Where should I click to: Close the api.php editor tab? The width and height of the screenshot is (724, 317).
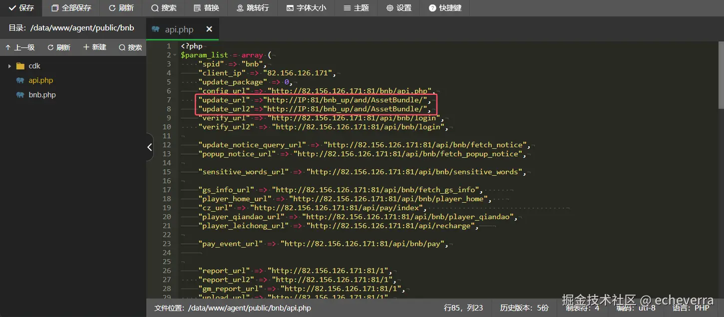coord(209,29)
